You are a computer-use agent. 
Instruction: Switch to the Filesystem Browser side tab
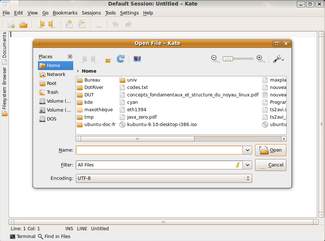pyautogui.click(x=4, y=91)
